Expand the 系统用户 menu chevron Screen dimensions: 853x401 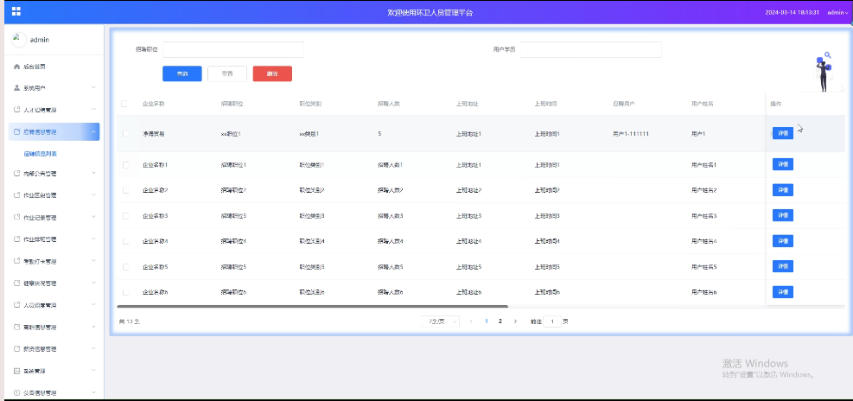pos(93,87)
